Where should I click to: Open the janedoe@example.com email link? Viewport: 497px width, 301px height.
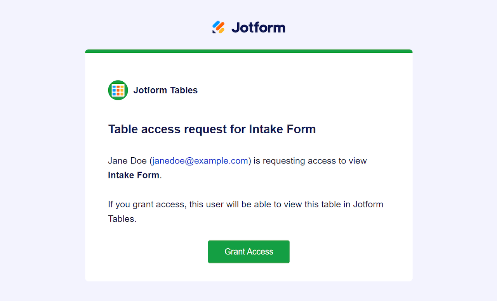tap(200, 161)
